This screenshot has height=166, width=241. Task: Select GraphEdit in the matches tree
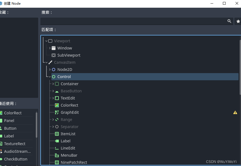tap(70, 112)
